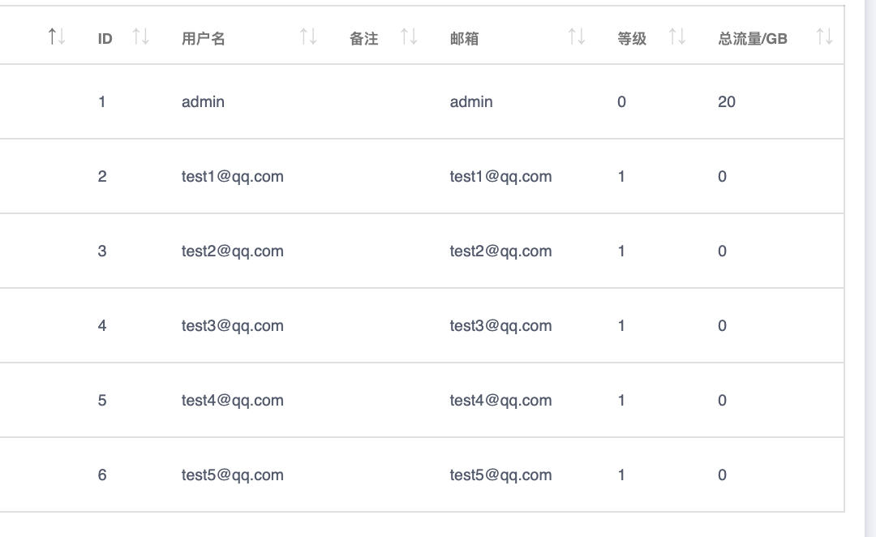Sort by 等级 column arrows
Image resolution: width=876 pixels, height=537 pixels.
coord(677,37)
